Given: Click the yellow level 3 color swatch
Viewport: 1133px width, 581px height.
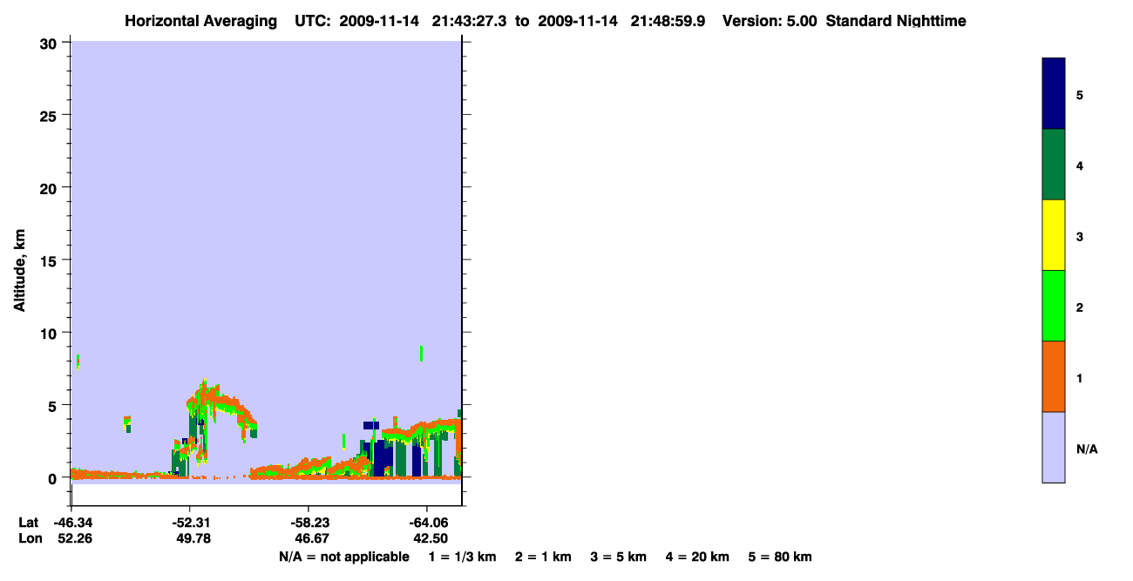Looking at the screenshot, I should [x=1054, y=235].
